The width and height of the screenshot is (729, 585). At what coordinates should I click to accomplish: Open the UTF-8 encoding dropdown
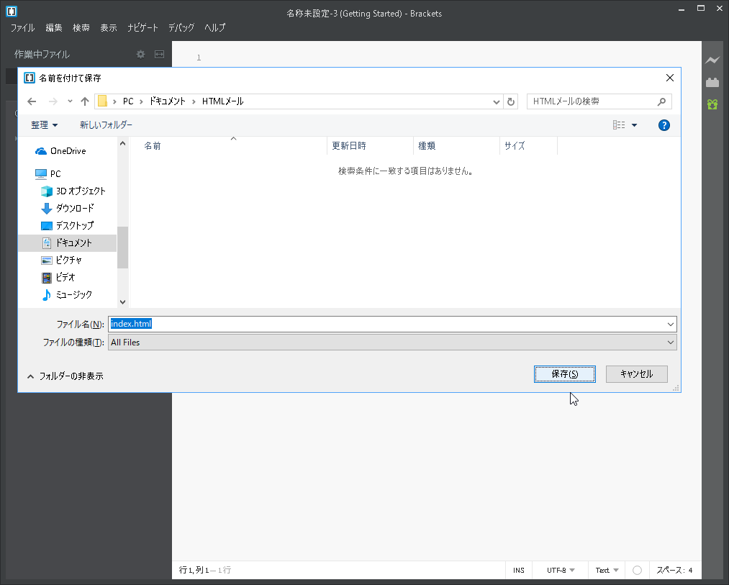point(561,570)
